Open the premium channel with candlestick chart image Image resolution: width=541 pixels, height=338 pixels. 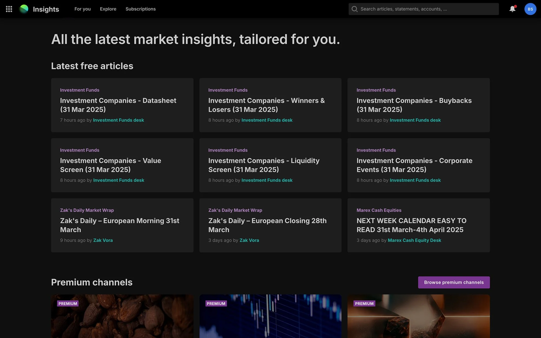[270, 316]
